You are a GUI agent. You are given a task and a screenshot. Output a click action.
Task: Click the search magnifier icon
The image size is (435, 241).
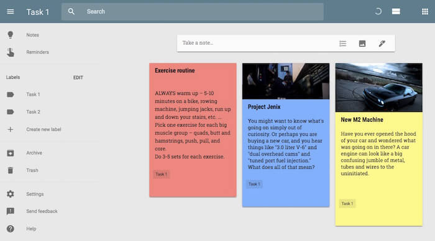point(71,12)
